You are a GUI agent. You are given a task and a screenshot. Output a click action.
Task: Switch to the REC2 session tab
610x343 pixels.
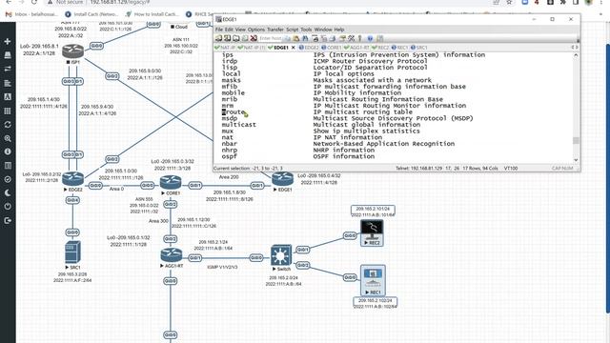pos(380,48)
